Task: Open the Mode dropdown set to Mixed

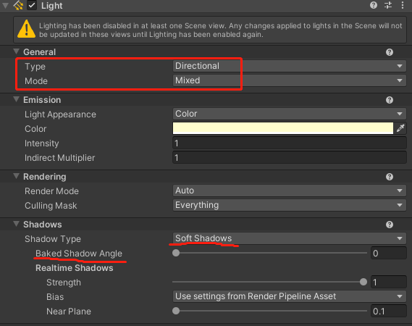Action: 290,80
